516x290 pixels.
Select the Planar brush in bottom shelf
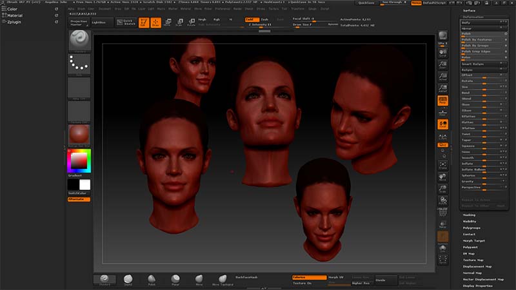point(175,280)
